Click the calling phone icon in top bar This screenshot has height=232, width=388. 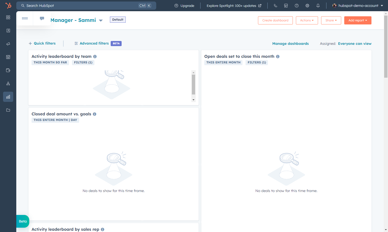(275, 6)
